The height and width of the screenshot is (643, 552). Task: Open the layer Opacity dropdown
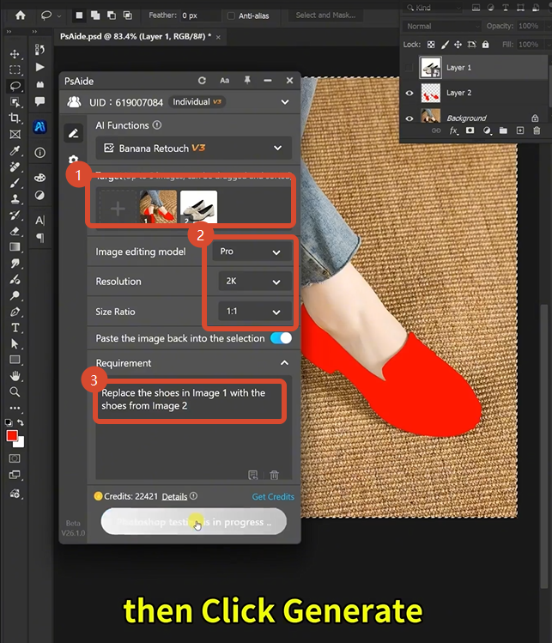click(x=549, y=27)
